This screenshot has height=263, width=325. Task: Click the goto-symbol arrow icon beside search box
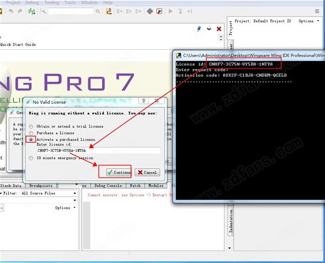[x=43, y=11]
